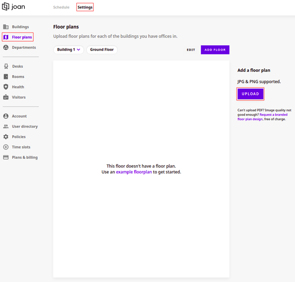The image size is (295, 282).
Task: Open the example floorplan link
Action: coord(134,172)
